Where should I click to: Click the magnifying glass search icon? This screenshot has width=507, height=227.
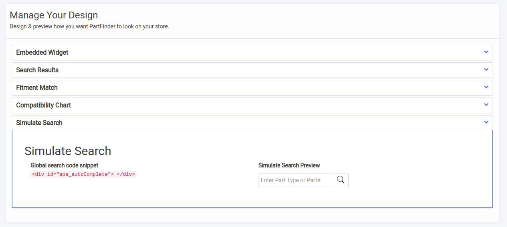click(341, 180)
